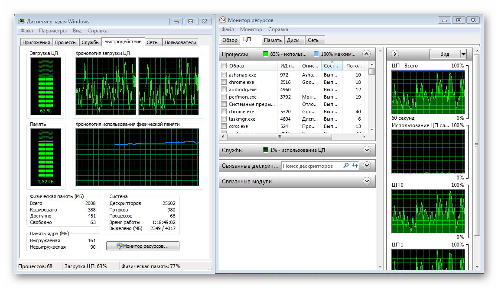Expand the Связанные модули section
Image resolution: width=498 pixels, height=288 pixels.
pyautogui.click(x=367, y=181)
